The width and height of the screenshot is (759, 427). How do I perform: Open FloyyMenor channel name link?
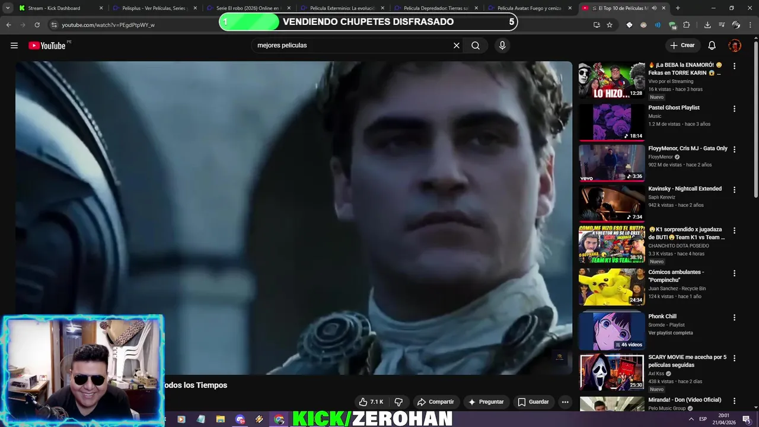[x=661, y=157]
